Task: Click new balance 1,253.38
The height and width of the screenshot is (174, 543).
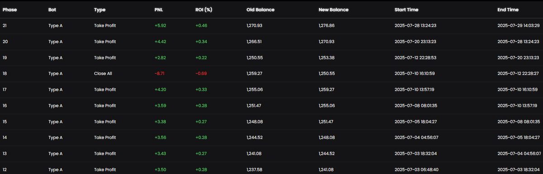Action: (327, 57)
